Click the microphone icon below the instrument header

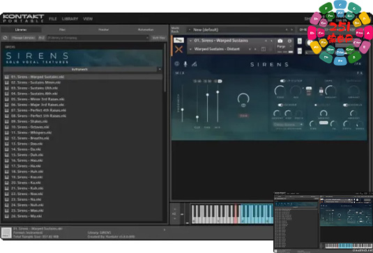click(185, 63)
